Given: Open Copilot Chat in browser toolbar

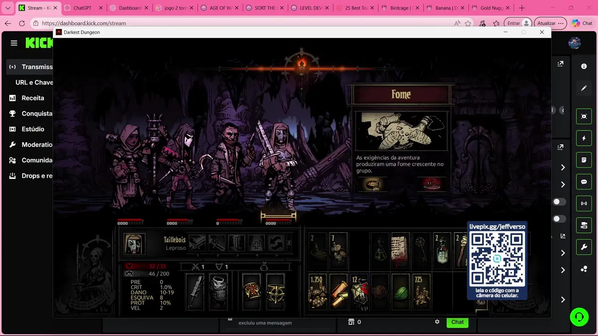Looking at the screenshot, I should point(582,23).
